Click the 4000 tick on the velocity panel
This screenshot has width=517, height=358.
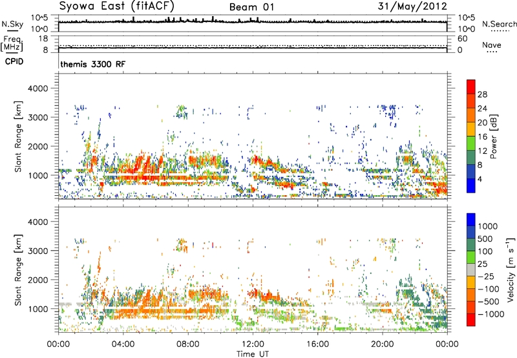[38, 222]
